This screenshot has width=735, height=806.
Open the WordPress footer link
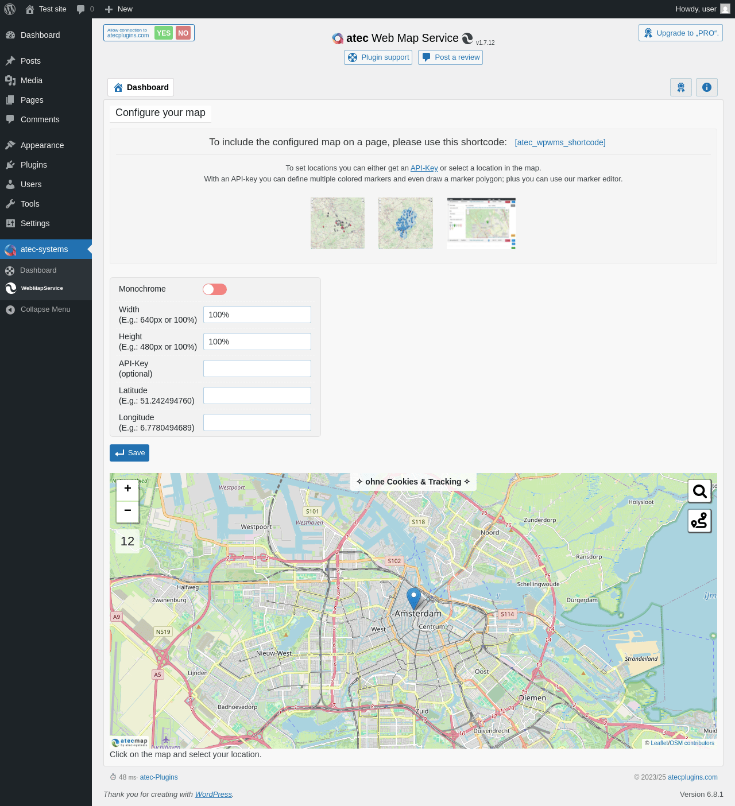[214, 795]
